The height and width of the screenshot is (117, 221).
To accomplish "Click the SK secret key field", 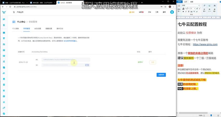I will click(66, 65).
